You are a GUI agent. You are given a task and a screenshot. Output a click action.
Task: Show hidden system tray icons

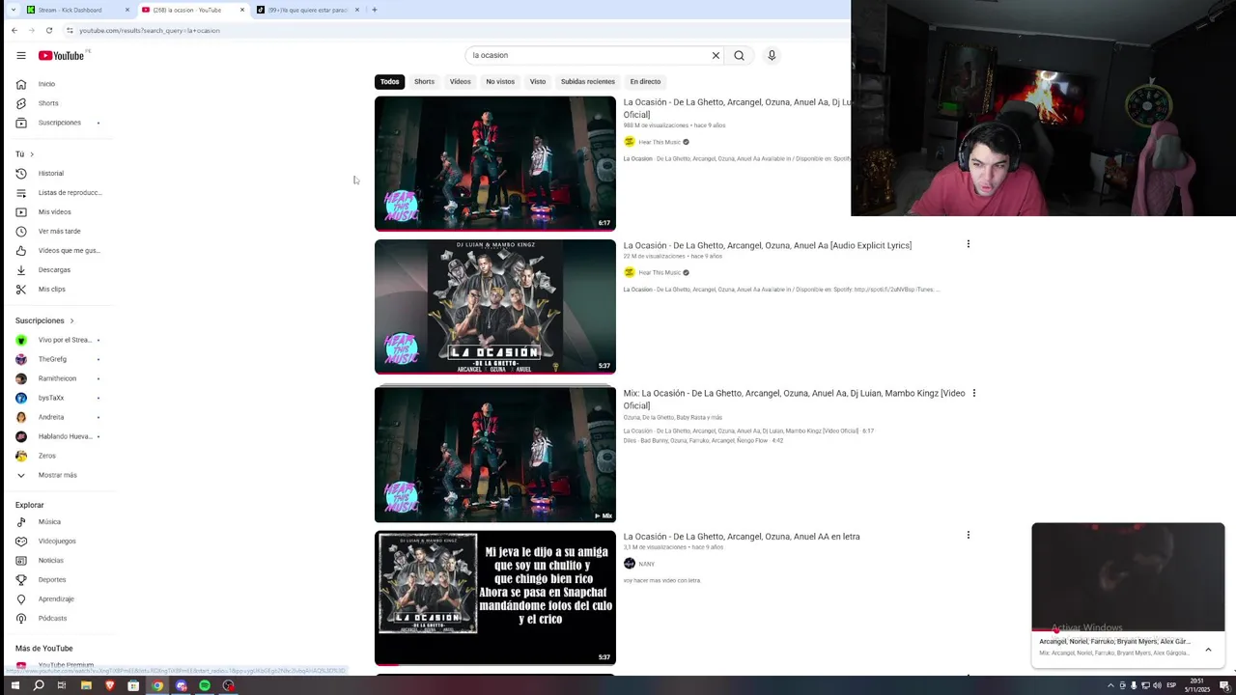[1110, 685]
